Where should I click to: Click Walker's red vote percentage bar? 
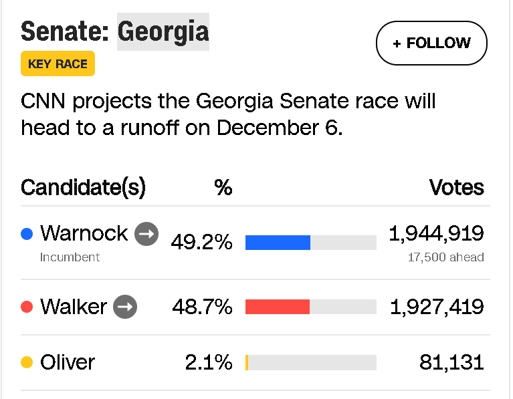click(x=278, y=307)
